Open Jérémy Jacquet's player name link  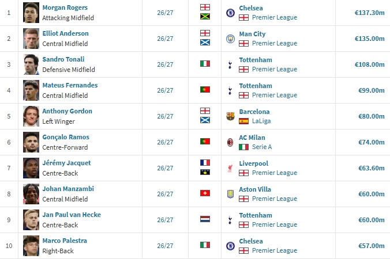(x=66, y=163)
